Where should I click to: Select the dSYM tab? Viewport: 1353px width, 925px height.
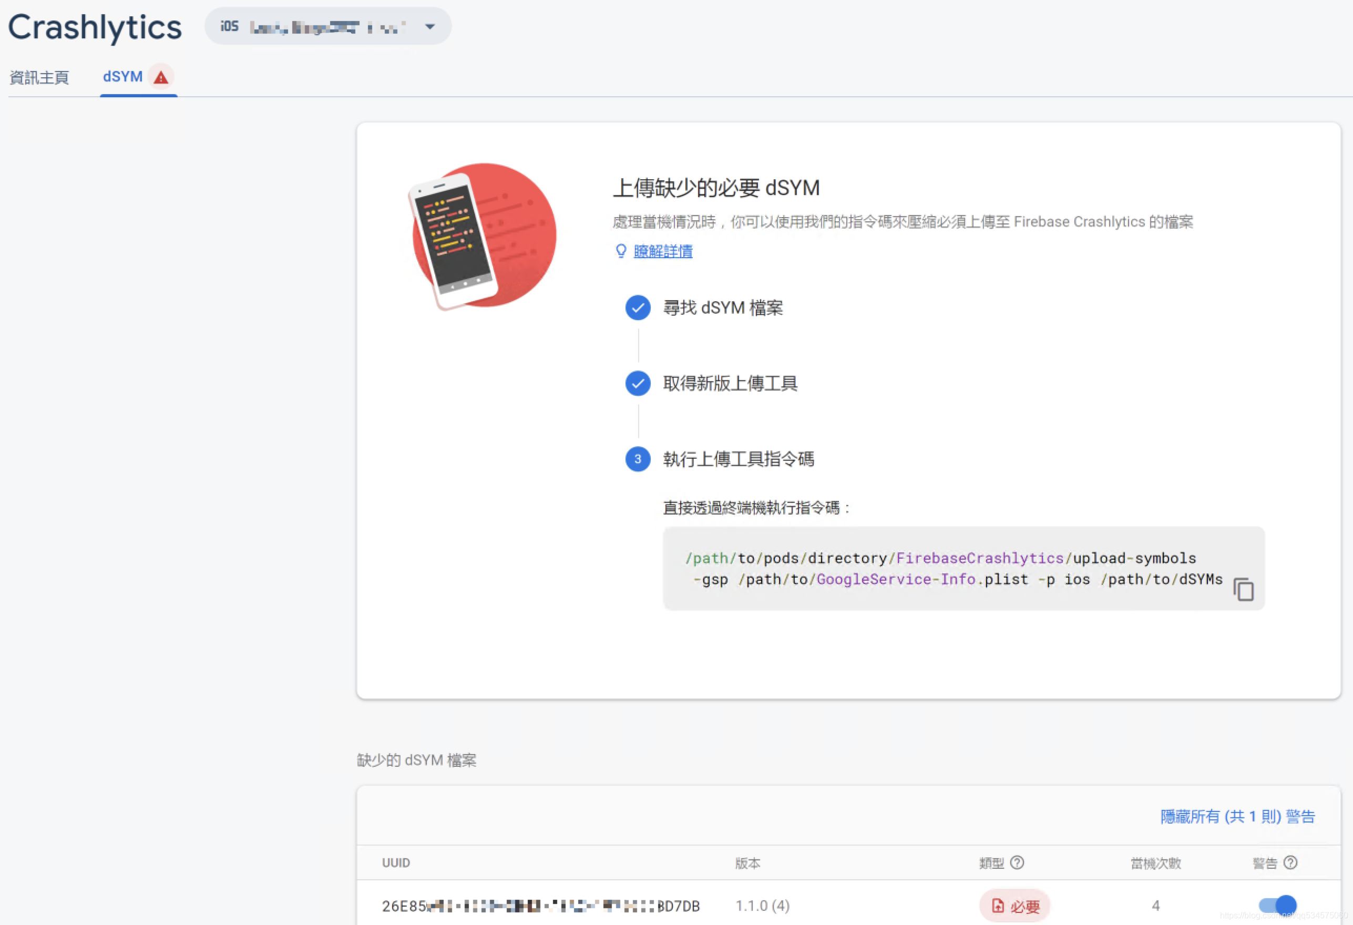click(123, 77)
